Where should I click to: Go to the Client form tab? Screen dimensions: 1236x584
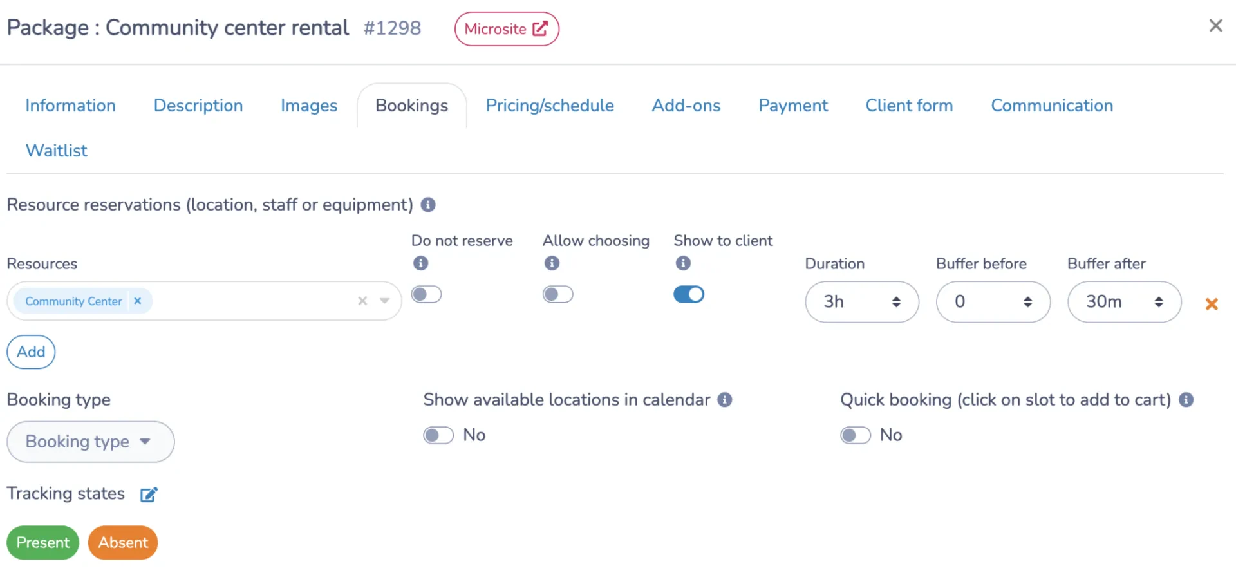point(909,106)
